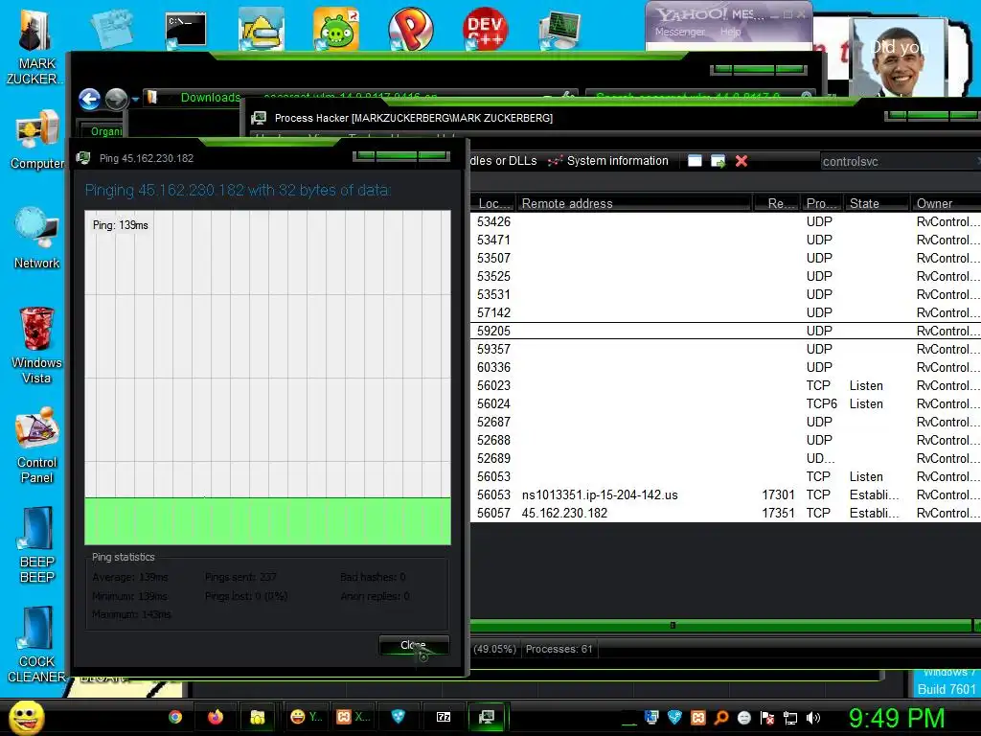
Task: Open the 7-Zip taskbar button
Action: point(444,717)
